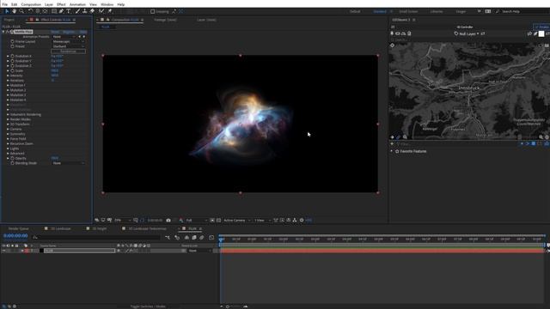
Task: Switch to the Standard workspace
Action: coord(380,11)
